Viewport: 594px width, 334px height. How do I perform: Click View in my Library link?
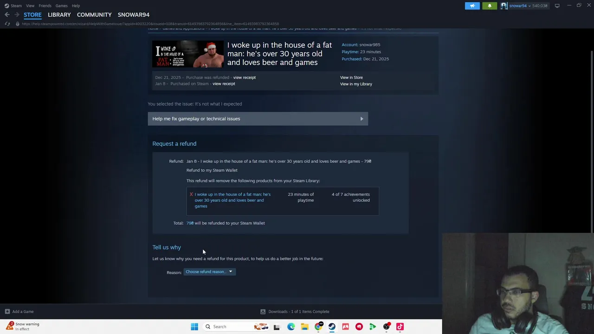[x=356, y=84]
